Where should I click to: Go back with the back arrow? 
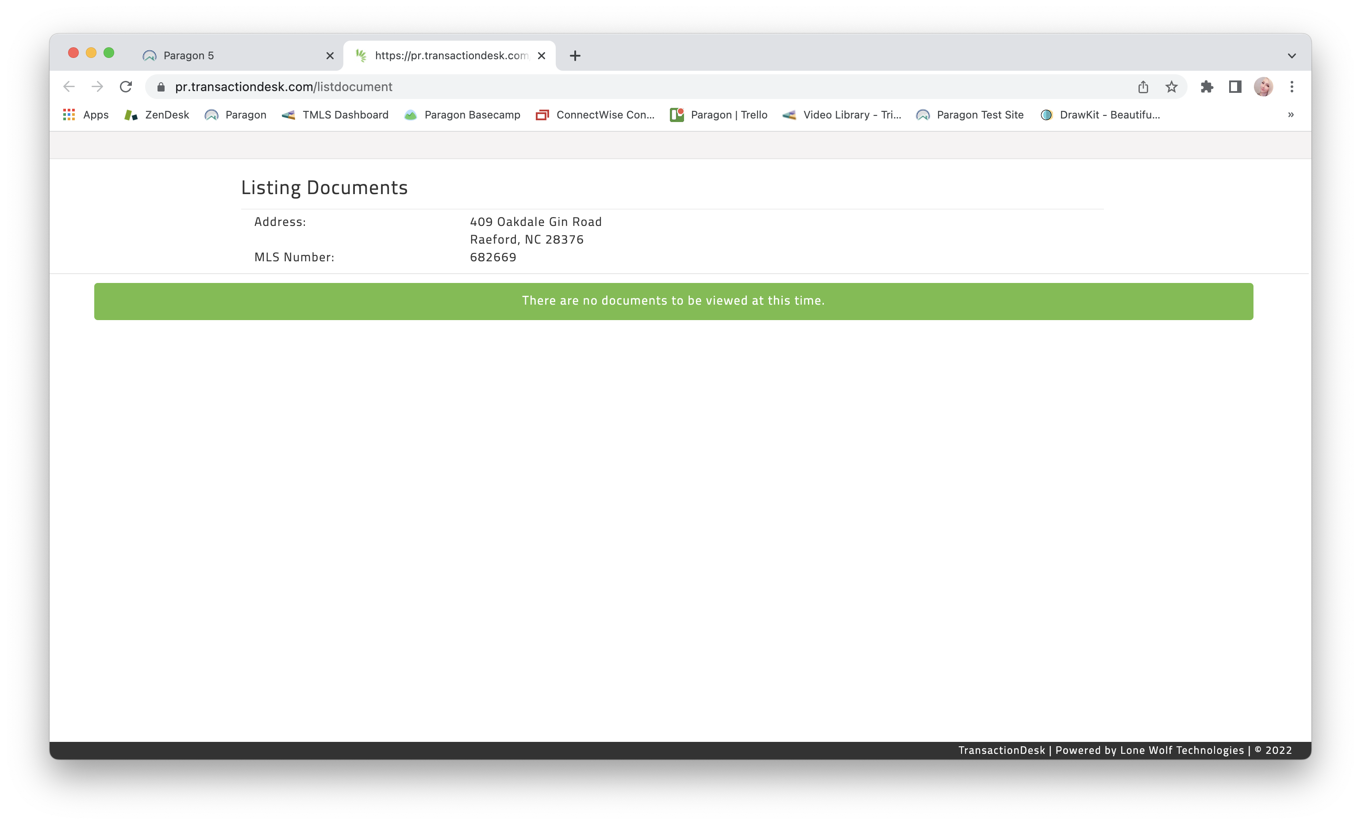(69, 87)
